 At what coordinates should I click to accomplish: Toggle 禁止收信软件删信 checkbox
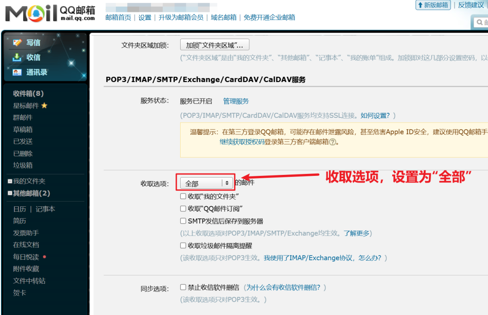click(183, 287)
